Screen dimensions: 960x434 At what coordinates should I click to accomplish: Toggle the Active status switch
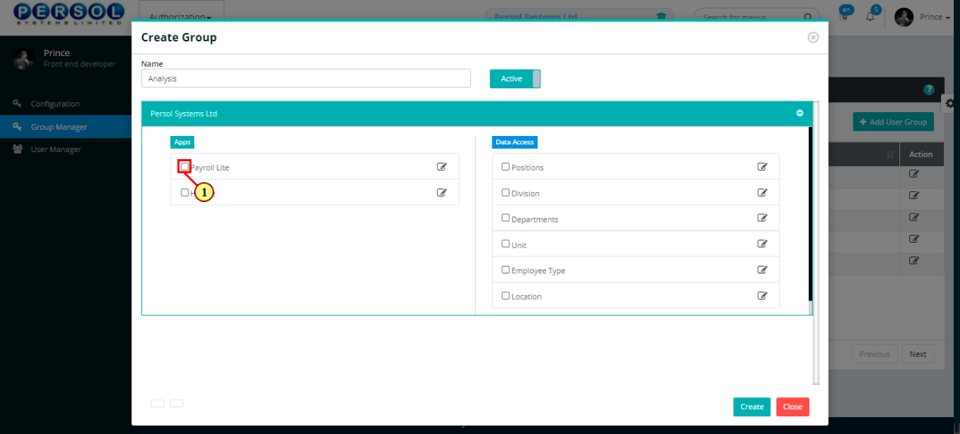(515, 78)
